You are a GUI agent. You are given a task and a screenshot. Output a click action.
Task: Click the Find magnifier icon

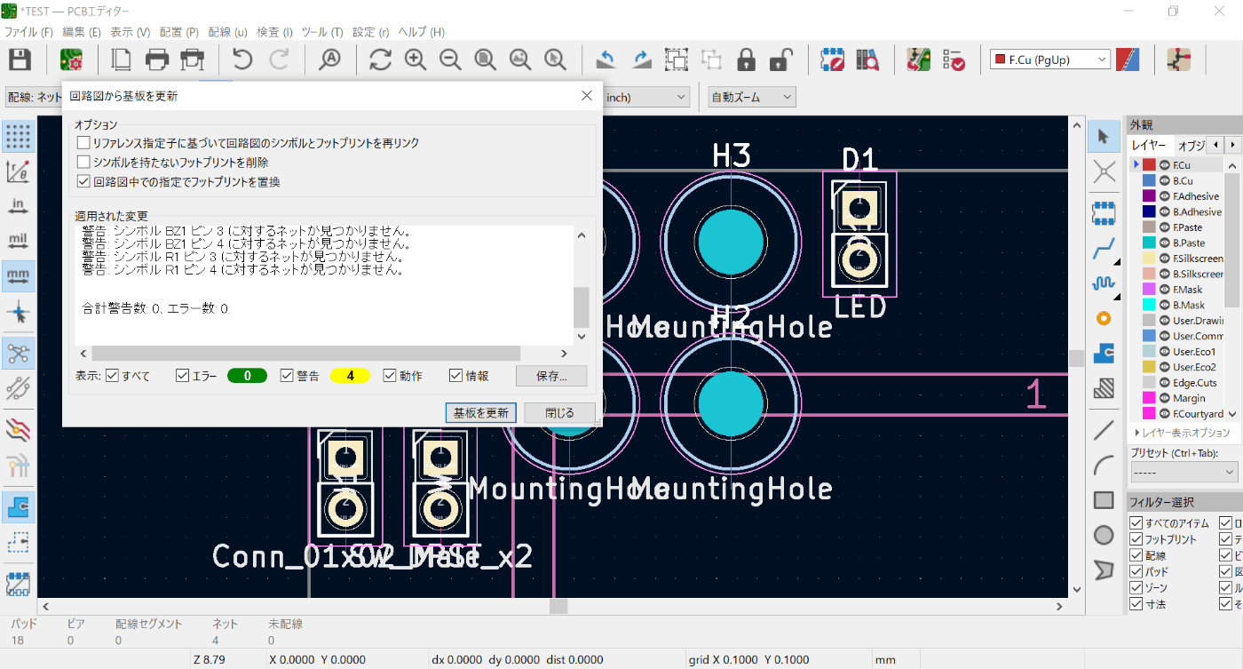pyautogui.click(x=330, y=60)
